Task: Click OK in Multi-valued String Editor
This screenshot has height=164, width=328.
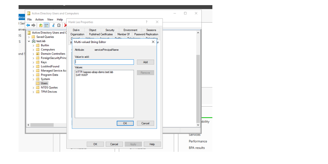Action: point(125,123)
